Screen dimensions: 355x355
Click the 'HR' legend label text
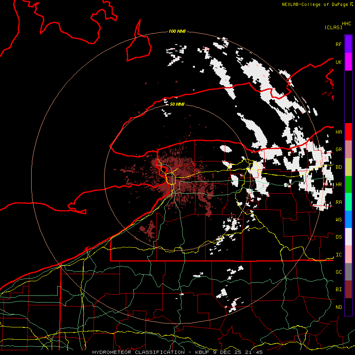coord(338,185)
